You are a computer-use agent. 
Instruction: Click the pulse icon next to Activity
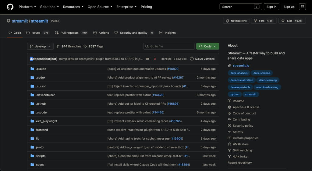[229, 132]
